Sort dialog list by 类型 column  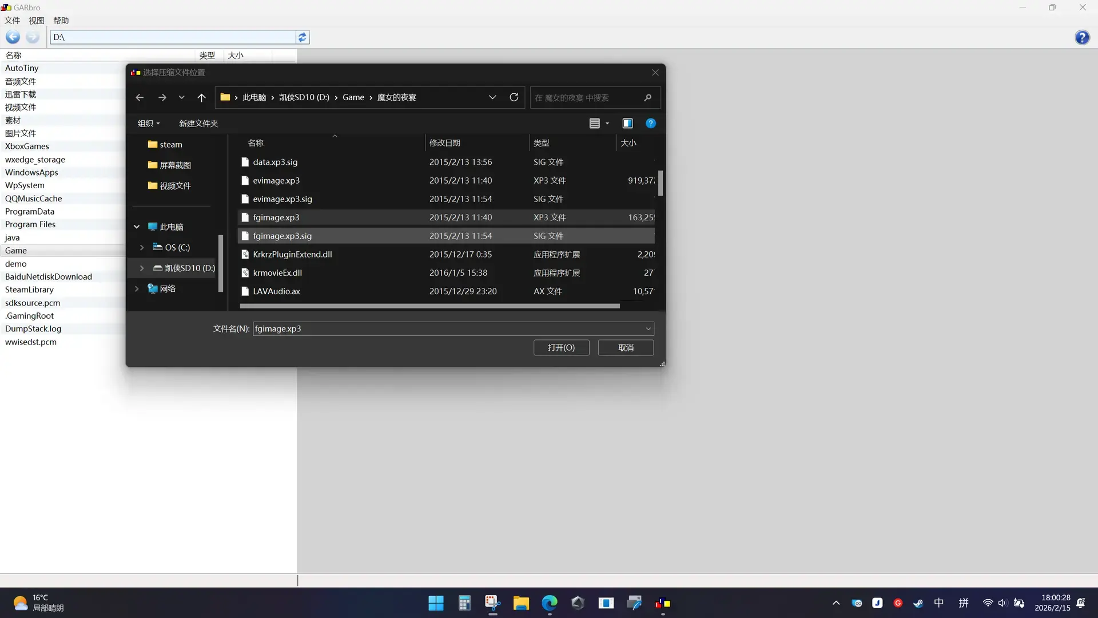pos(573,142)
